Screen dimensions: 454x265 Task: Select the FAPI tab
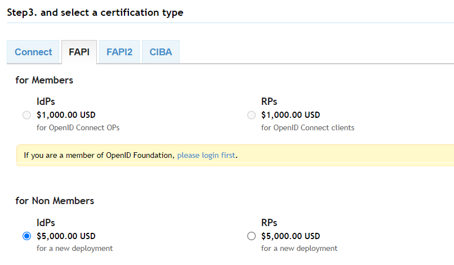[x=79, y=52]
